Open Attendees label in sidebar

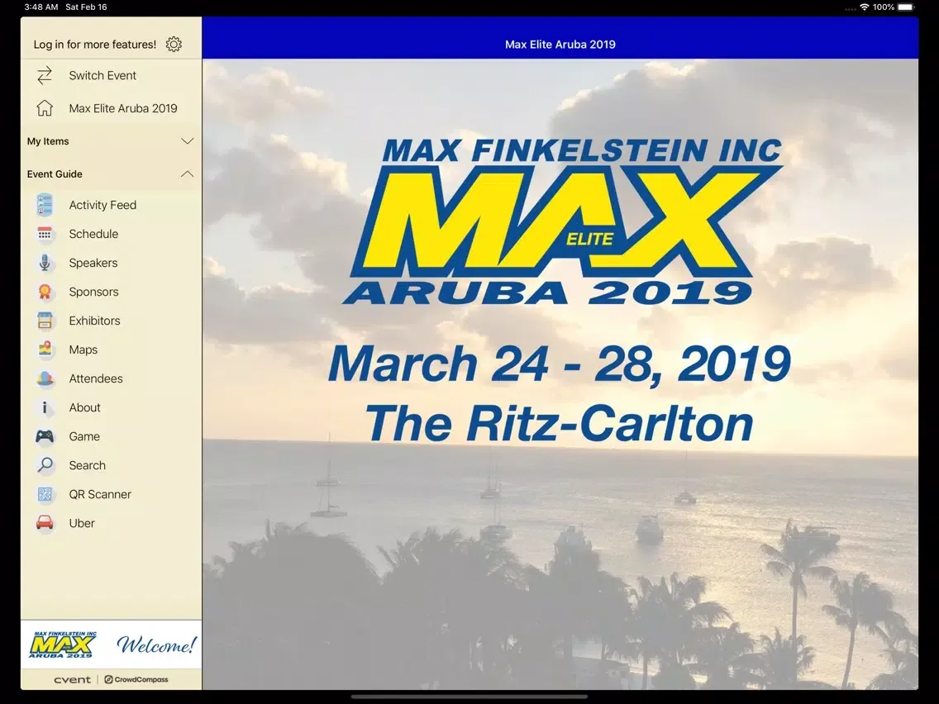click(96, 378)
